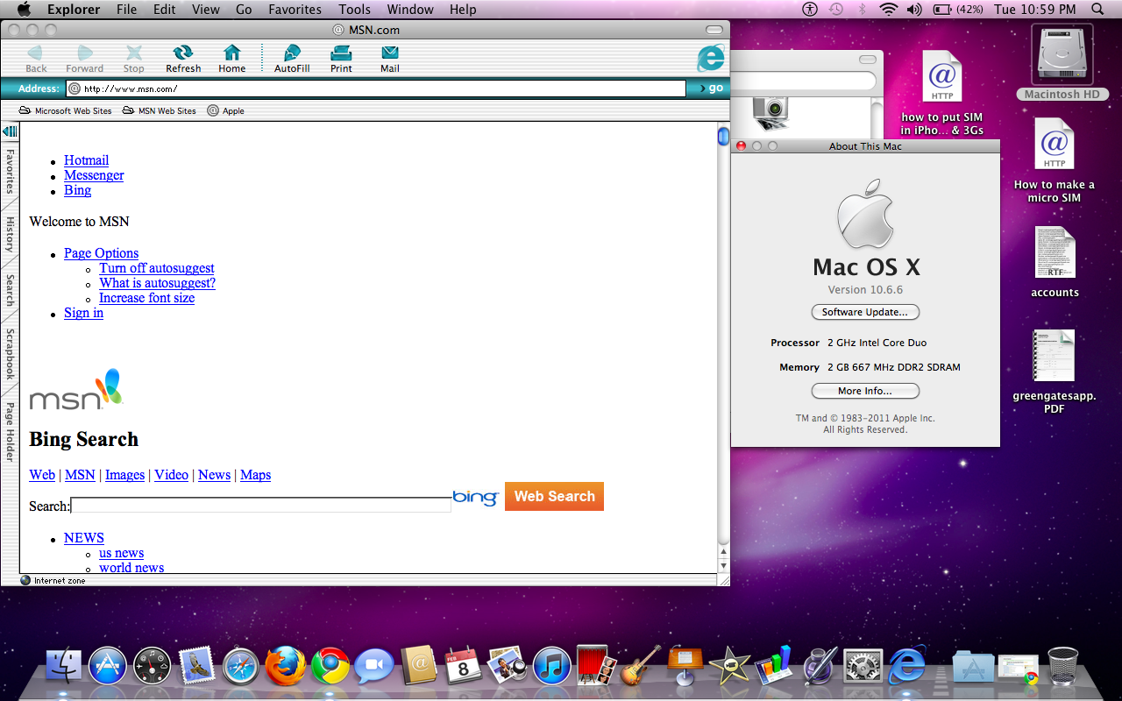
Task: Open the History sidebar tab
Action: tap(10, 234)
